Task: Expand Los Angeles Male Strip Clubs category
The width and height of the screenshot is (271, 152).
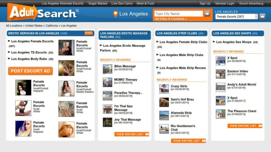Action: pos(181,55)
